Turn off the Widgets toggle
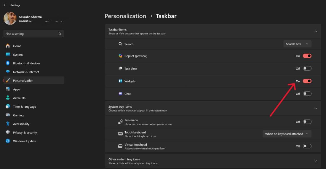Viewport: 326px width, 169px height. point(307,81)
